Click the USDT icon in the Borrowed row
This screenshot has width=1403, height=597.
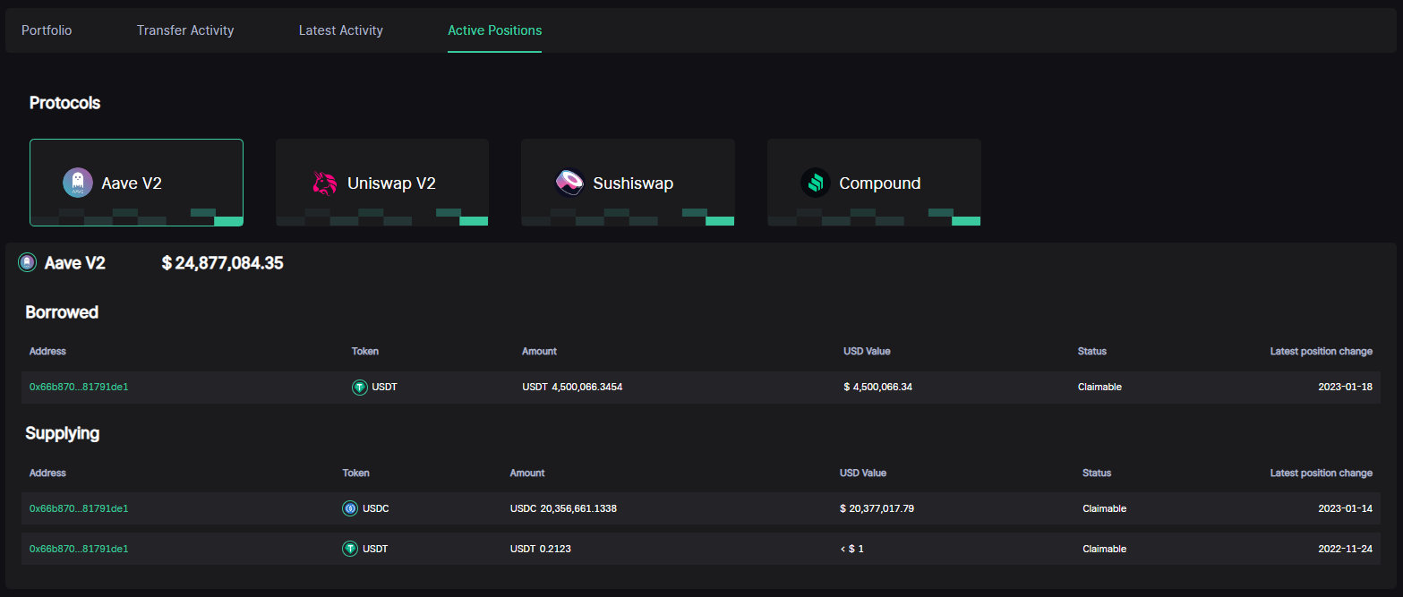point(360,388)
